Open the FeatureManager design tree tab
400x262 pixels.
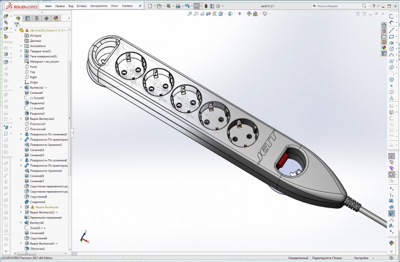point(18,18)
